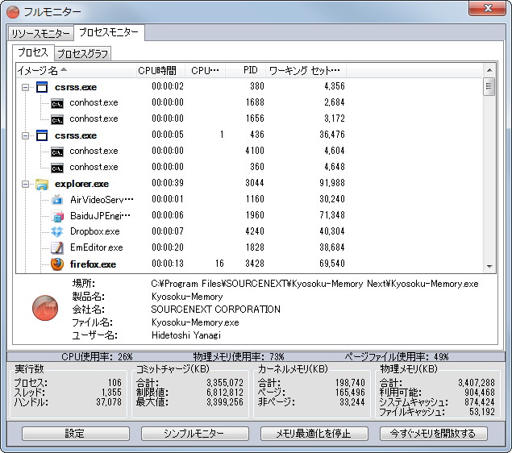Click the BaiduJPEngi process icon
Screen dimensions: 512x453
coord(57,216)
